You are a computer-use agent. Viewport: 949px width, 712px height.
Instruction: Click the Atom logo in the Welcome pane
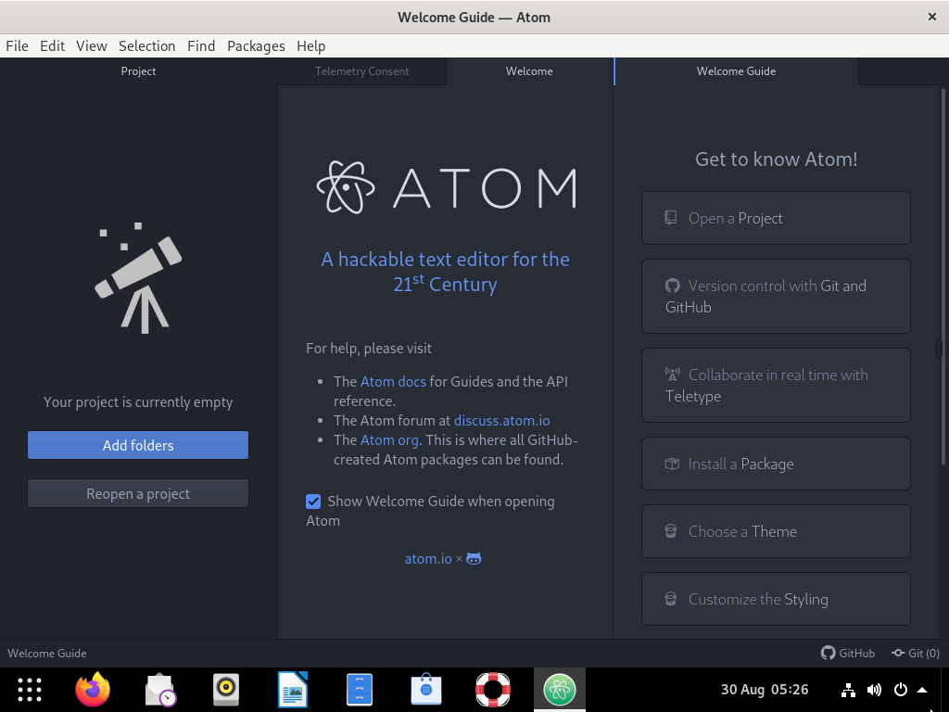tap(446, 187)
